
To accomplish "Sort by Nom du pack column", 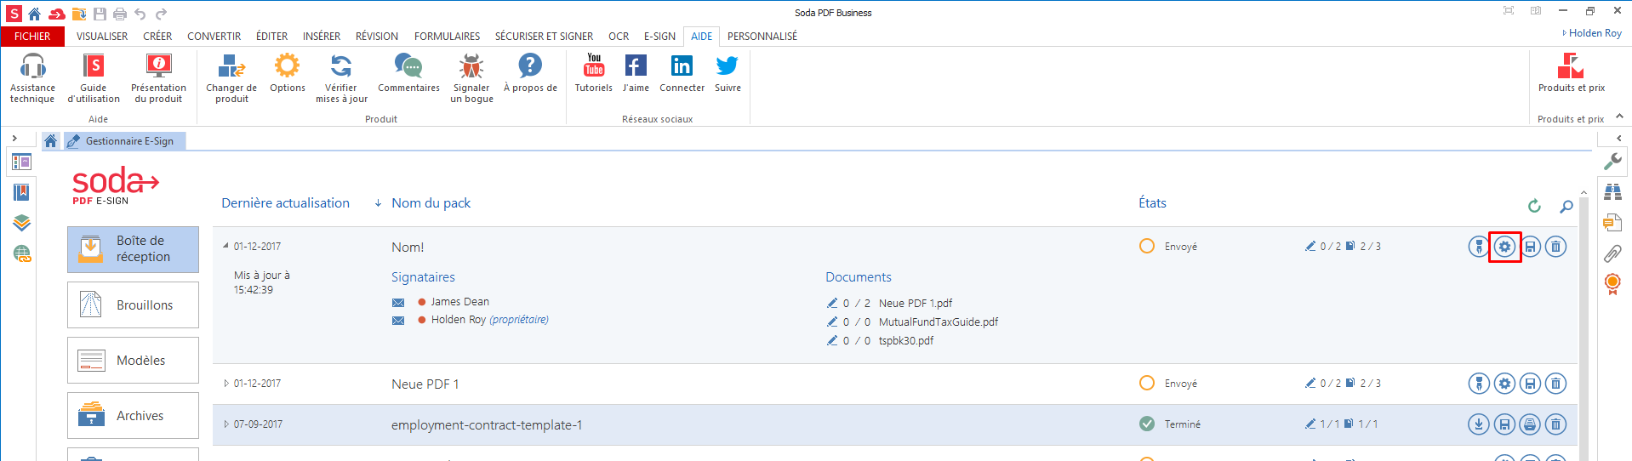I will pyautogui.click(x=431, y=203).
